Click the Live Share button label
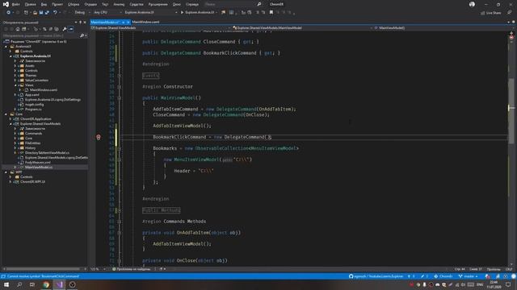 click(494, 13)
